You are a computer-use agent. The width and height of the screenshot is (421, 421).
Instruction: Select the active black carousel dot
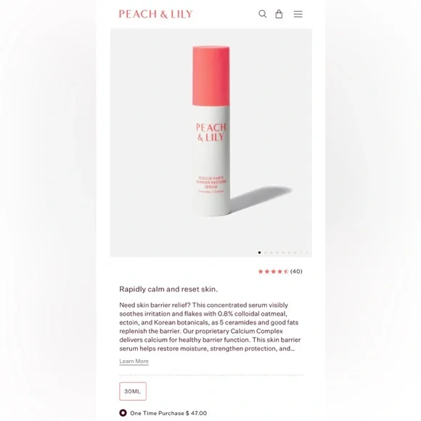click(259, 253)
